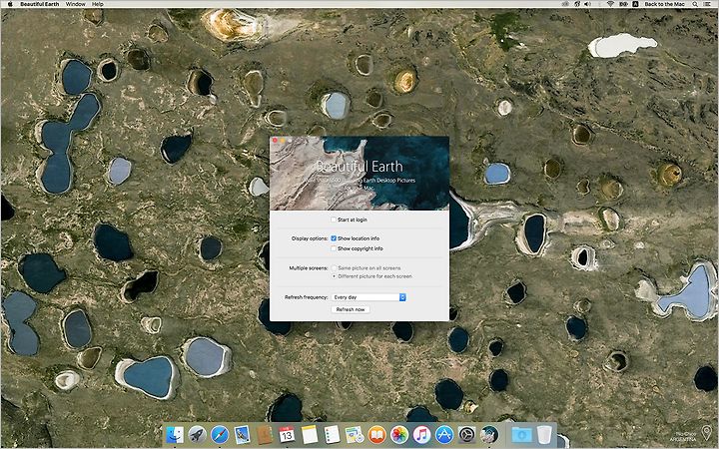Open the Beautiful Earth app menu

click(39, 4)
